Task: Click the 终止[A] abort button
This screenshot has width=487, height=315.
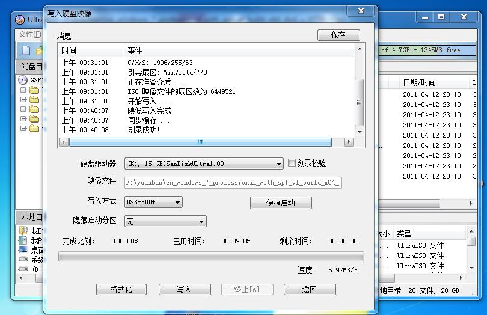Action: 247,290
